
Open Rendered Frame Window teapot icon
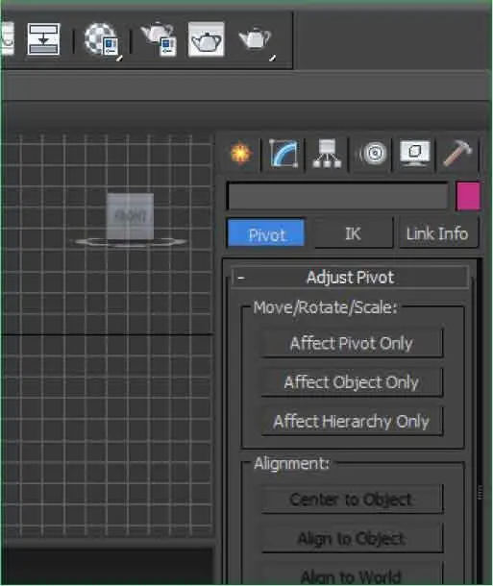pos(206,39)
